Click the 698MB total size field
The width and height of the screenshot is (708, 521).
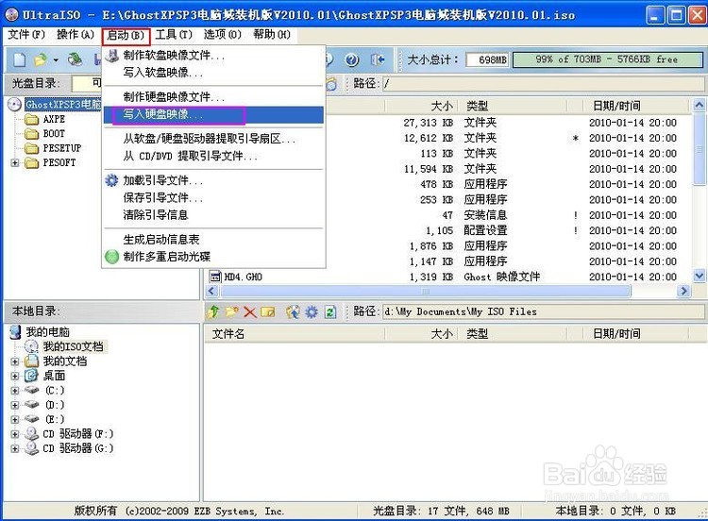tap(487, 59)
